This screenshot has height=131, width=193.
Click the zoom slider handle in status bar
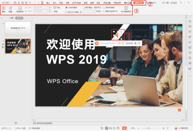pos(148,128)
